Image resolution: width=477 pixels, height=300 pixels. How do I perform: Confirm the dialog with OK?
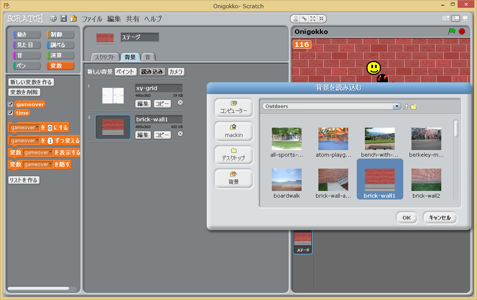pyautogui.click(x=407, y=218)
